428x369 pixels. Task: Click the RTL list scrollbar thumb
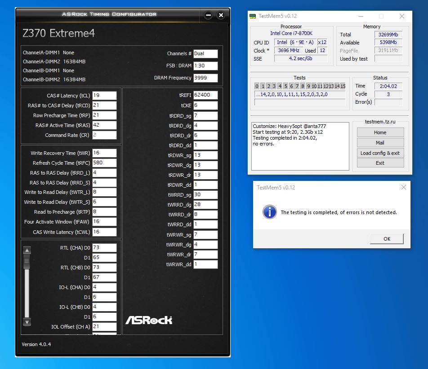[27, 262]
